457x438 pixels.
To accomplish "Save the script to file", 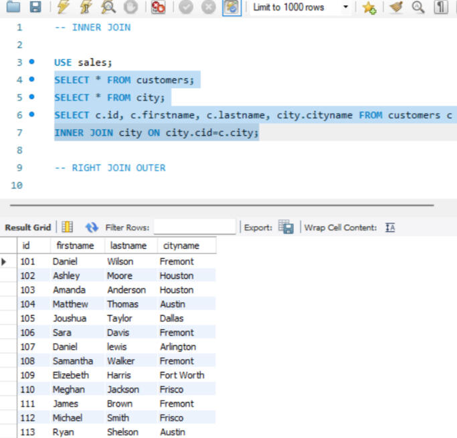I will point(35,7).
